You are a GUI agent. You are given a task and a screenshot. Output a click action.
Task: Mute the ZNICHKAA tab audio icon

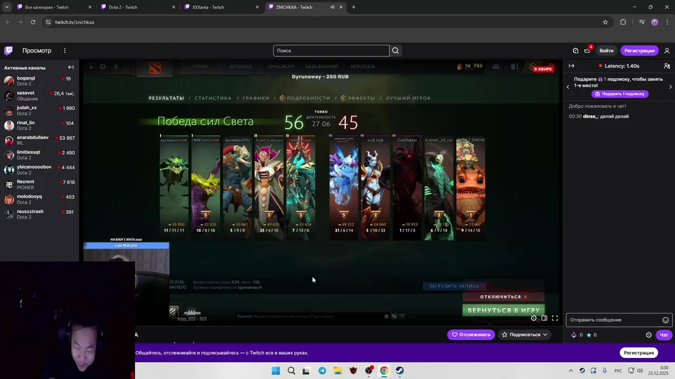coord(332,7)
